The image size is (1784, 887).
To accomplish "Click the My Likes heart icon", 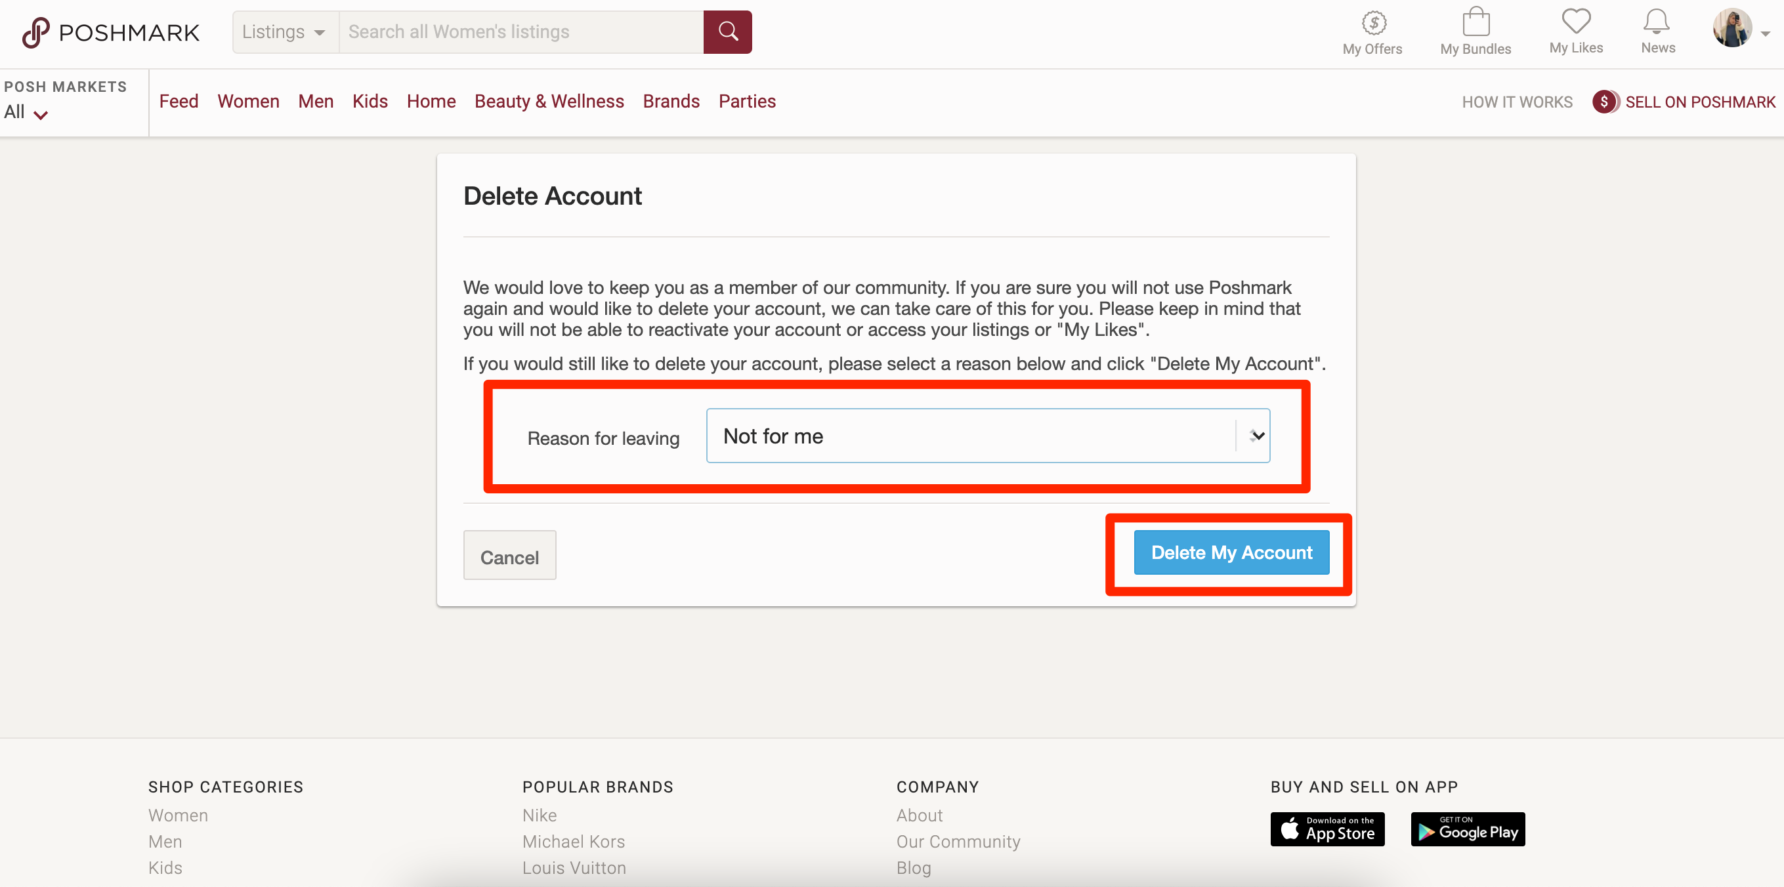I will tap(1576, 20).
